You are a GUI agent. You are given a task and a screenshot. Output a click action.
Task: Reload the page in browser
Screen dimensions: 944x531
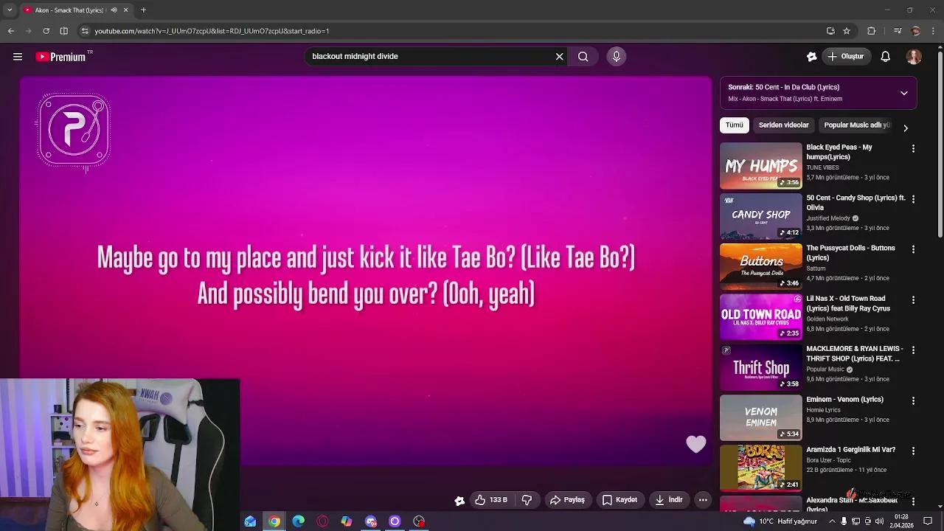pos(46,31)
